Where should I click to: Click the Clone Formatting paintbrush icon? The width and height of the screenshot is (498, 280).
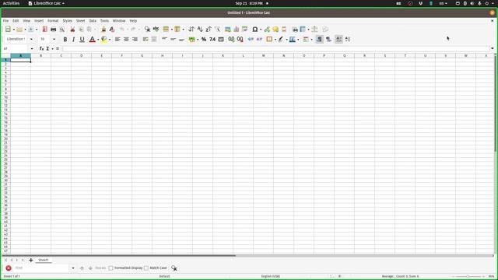[x=103, y=30]
